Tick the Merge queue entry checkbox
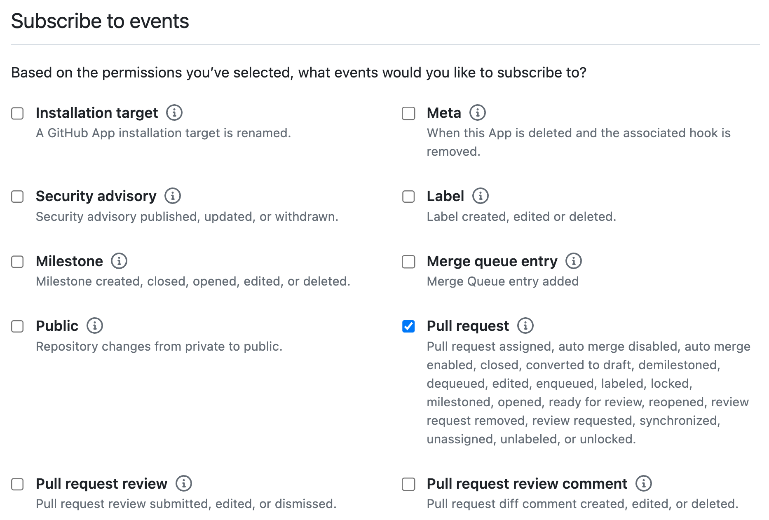The height and width of the screenshot is (520, 769). 408,262
